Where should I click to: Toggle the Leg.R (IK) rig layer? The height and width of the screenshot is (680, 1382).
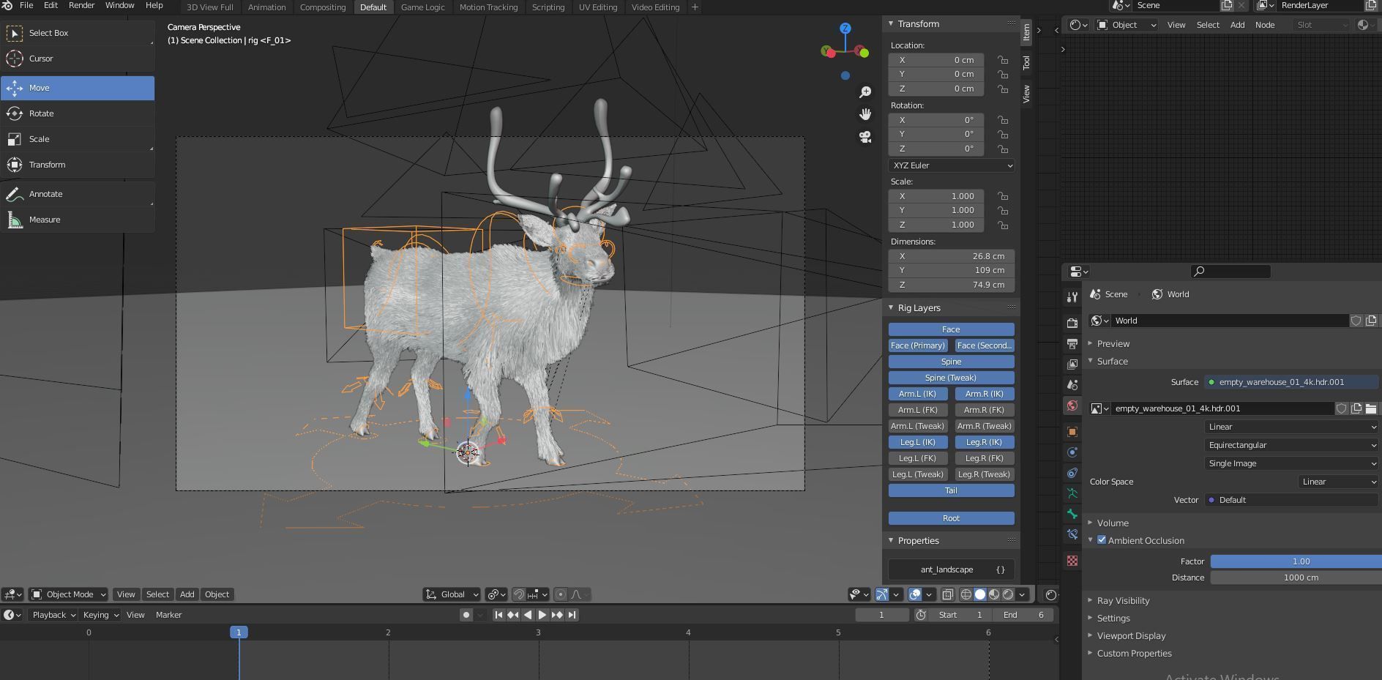pyautogui.click(x=985, y=442)
